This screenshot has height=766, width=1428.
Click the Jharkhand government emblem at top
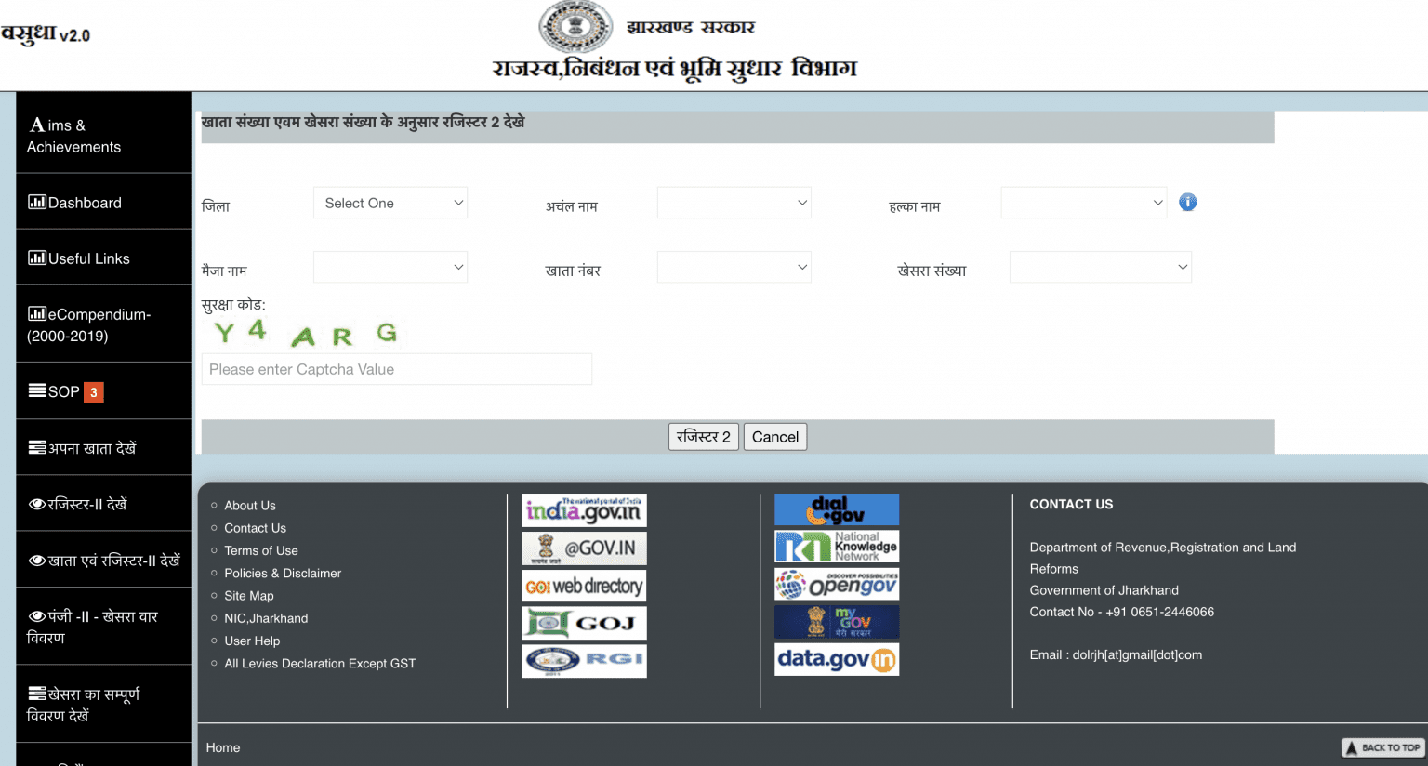[x=575, y=25]
